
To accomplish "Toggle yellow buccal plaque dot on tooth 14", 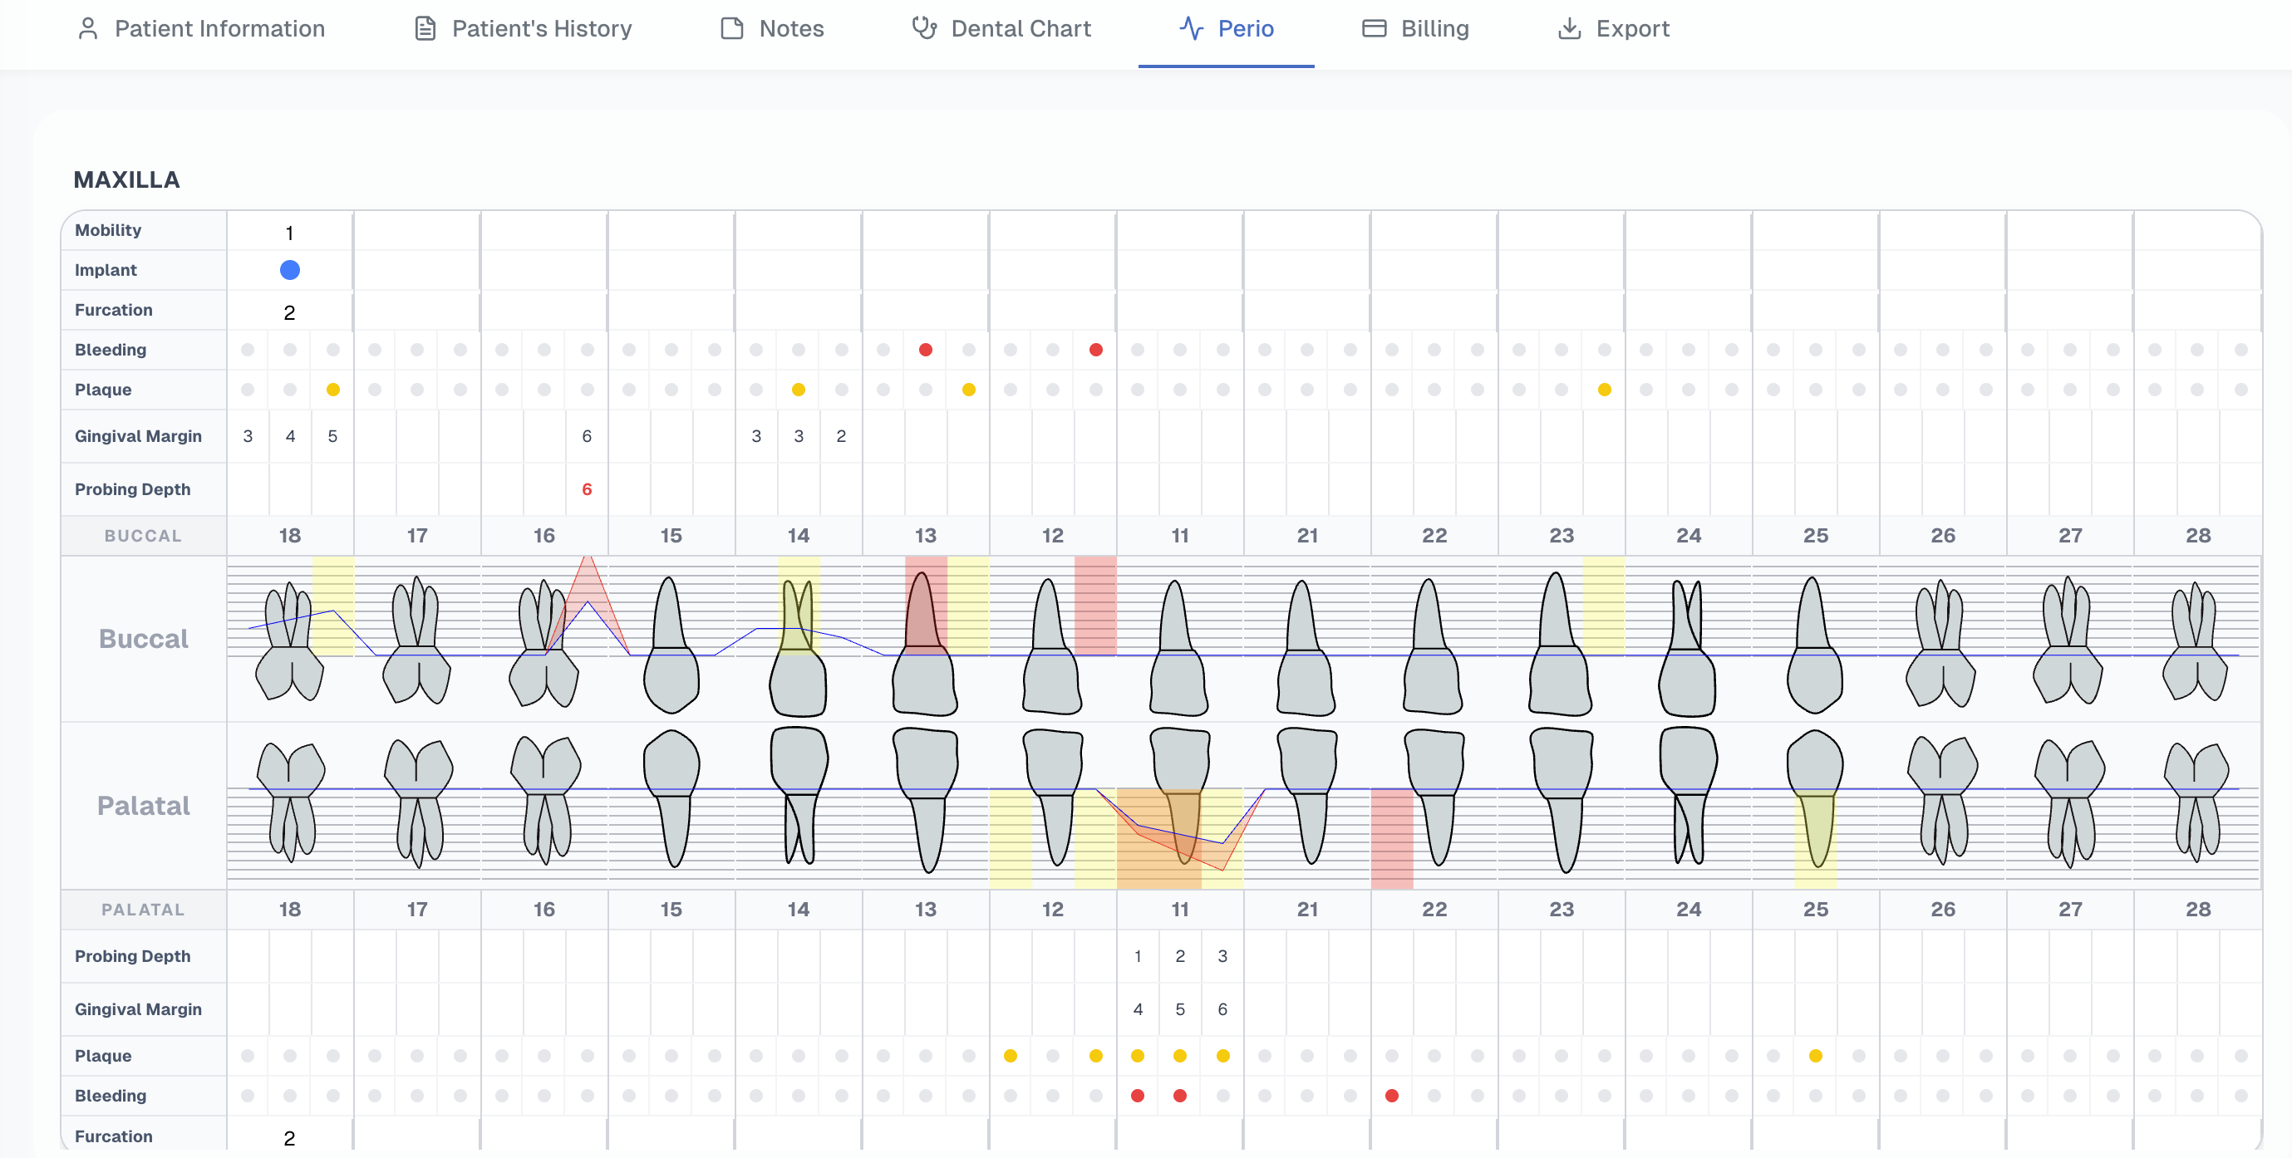I will click(798, 390).
